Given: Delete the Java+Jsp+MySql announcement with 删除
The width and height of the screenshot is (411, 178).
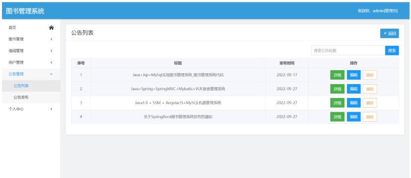Looking at the screenshot, I should pos(370,75).
